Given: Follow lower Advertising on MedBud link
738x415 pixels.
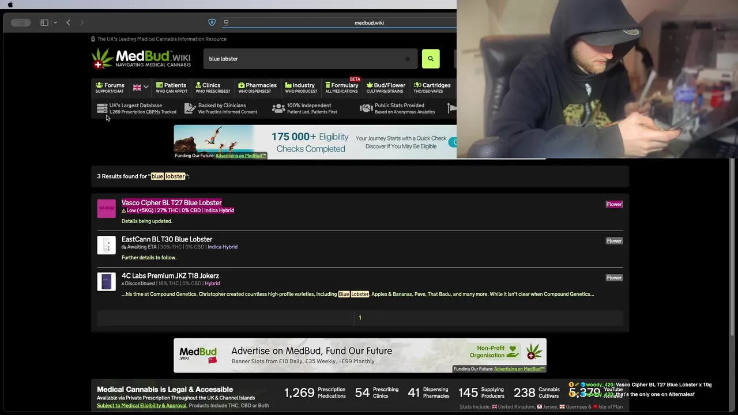Looking at the screenshot, I should (519, 369).
